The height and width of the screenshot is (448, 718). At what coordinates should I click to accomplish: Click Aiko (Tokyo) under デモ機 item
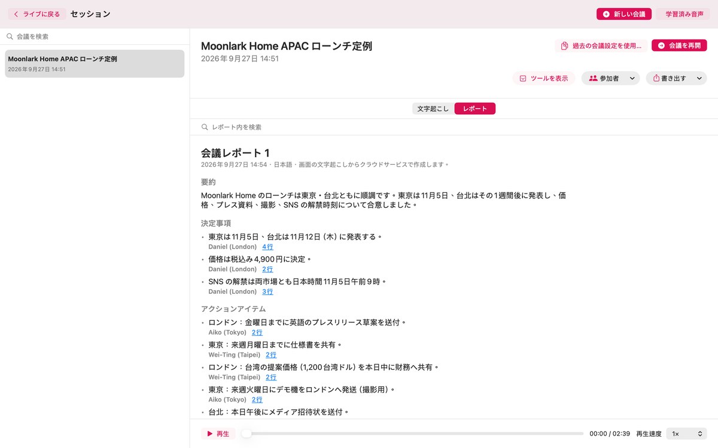pos(227,400)
